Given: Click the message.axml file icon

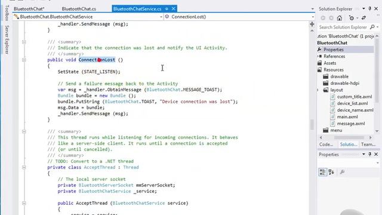Looking at the screenshot, I should pyautogui.click(x=332, y=124).
